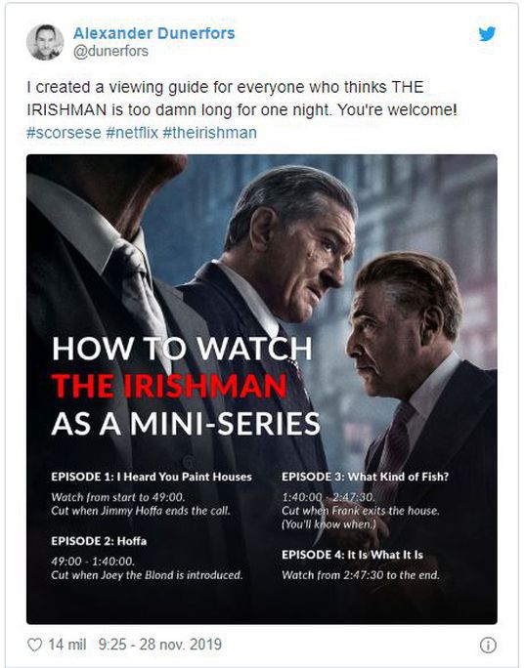Click the tweet text about viewing guide
Screen dimensions: 526x668
[x=241, y=99]
